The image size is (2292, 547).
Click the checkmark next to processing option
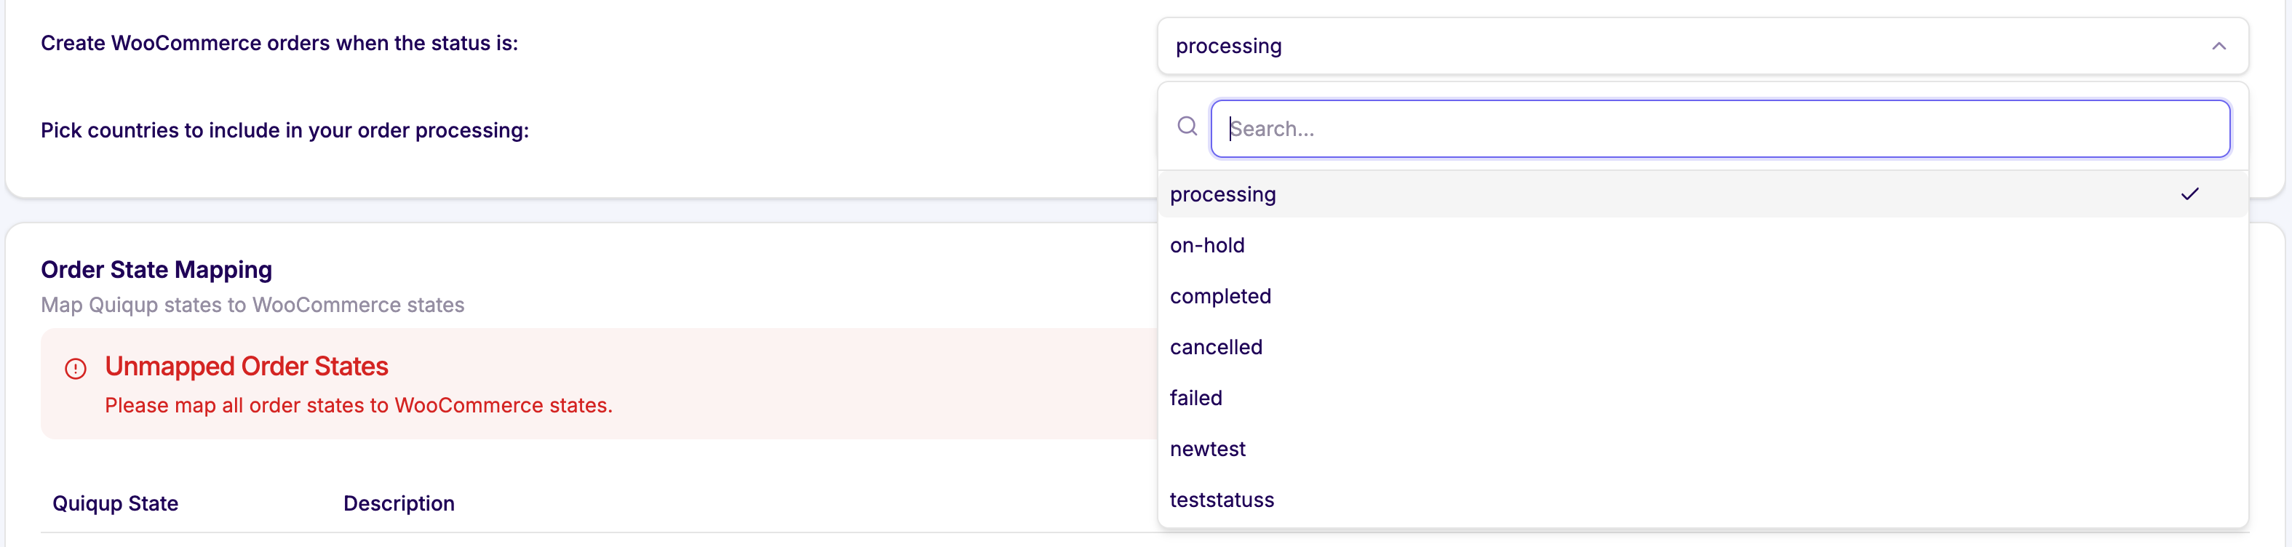[2189, 194]
